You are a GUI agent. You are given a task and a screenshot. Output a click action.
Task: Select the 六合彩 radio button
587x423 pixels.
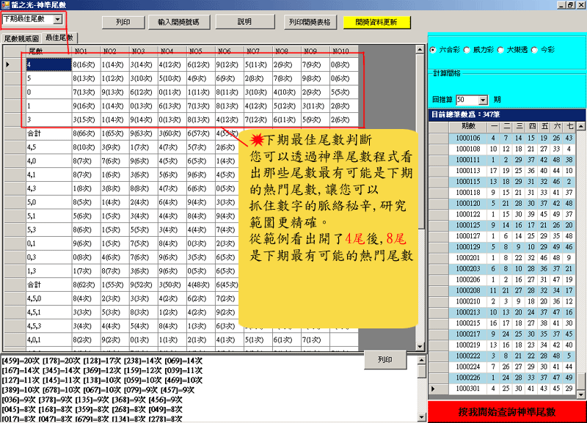pyautogui.click(x=433, y=50)
